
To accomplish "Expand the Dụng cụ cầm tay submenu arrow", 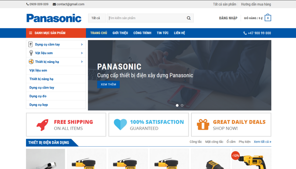I will (82, 44).
